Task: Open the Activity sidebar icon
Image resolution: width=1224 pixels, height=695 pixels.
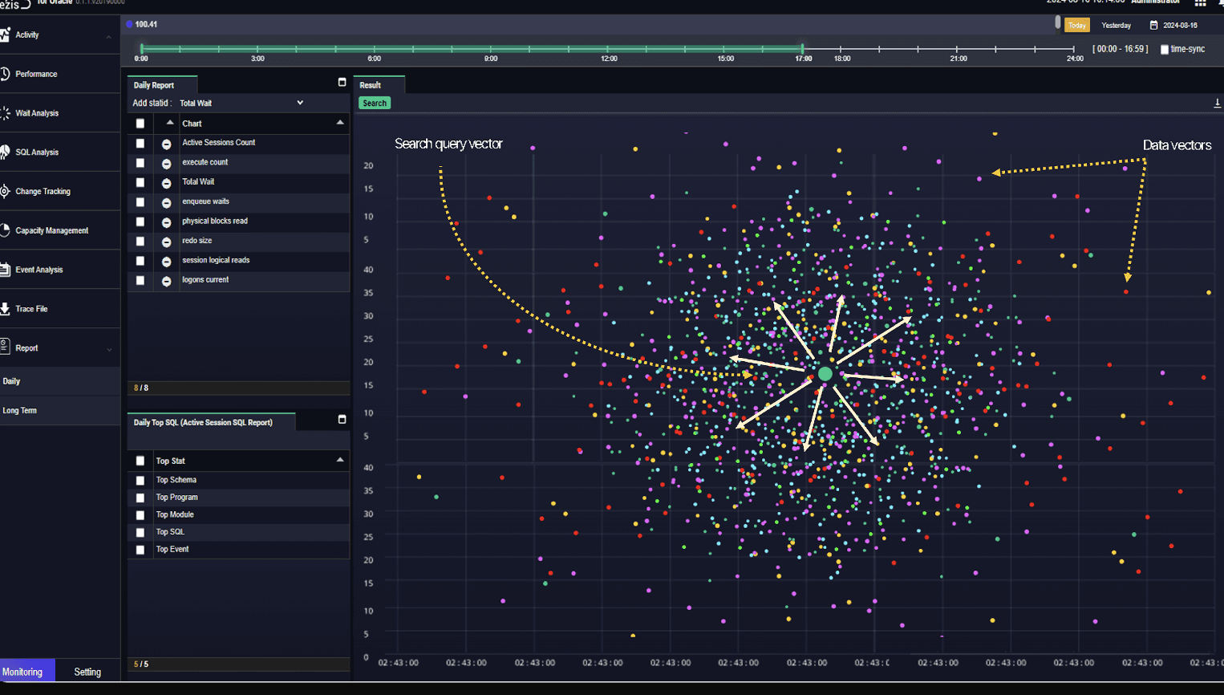Action: pyautogui.click(x=5, y=35)
